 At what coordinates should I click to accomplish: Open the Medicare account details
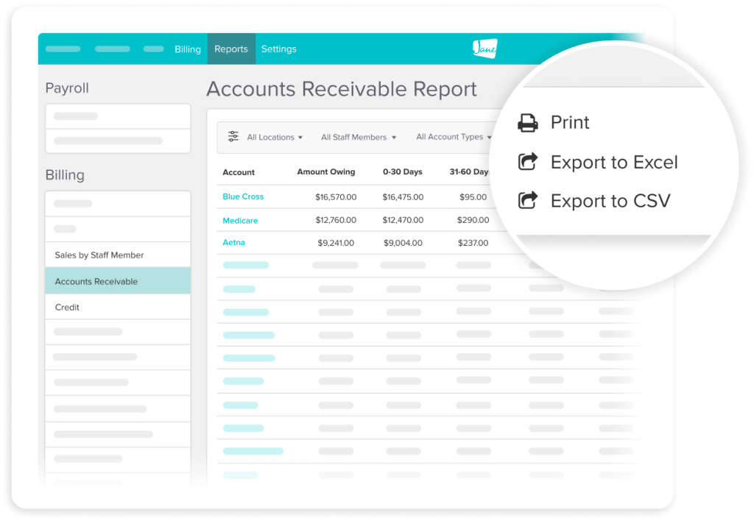pyautogui.click(x=240, y=219)
